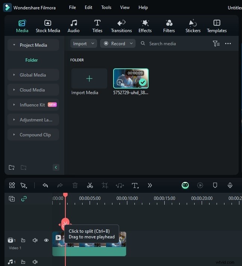Redo the last action
The height and width of the screenshot is (266, 242).
(x=60, y=185)
